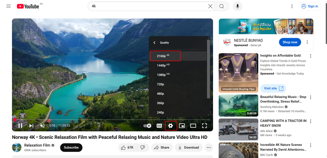
Task: Go fullscreen on the video
Action: click(204, 126)
